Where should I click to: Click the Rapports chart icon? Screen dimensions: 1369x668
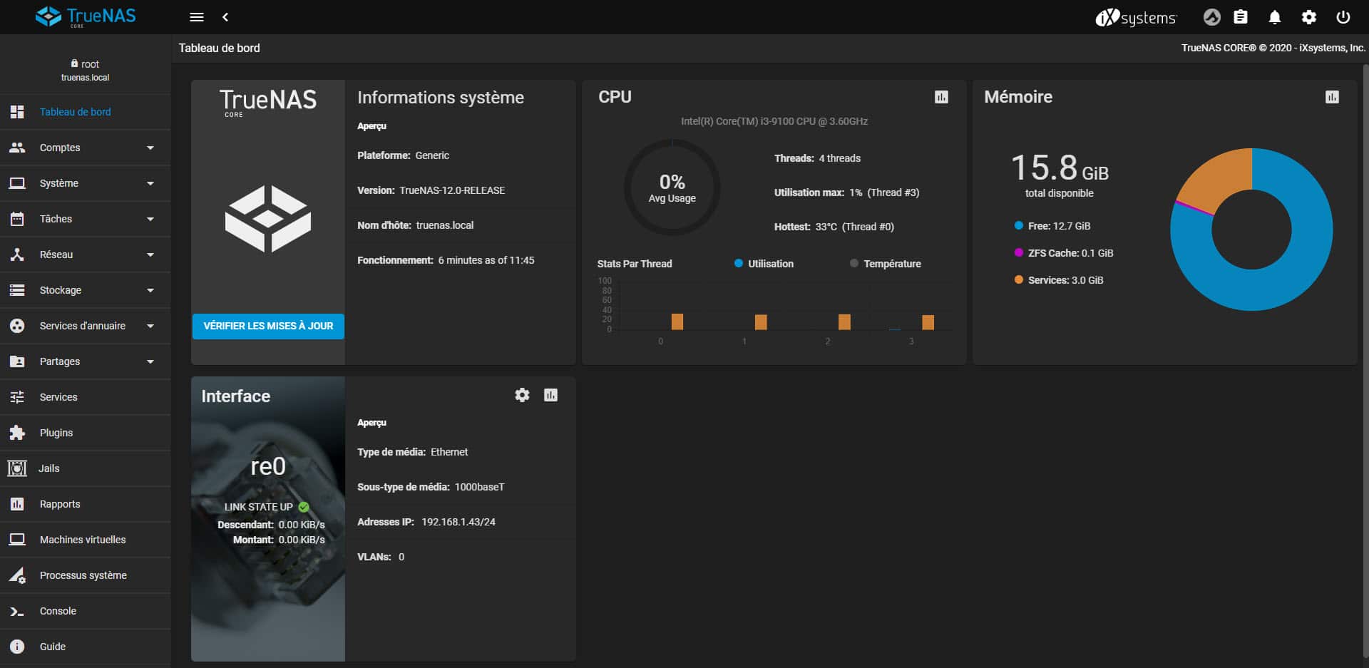tap(17, 504)
